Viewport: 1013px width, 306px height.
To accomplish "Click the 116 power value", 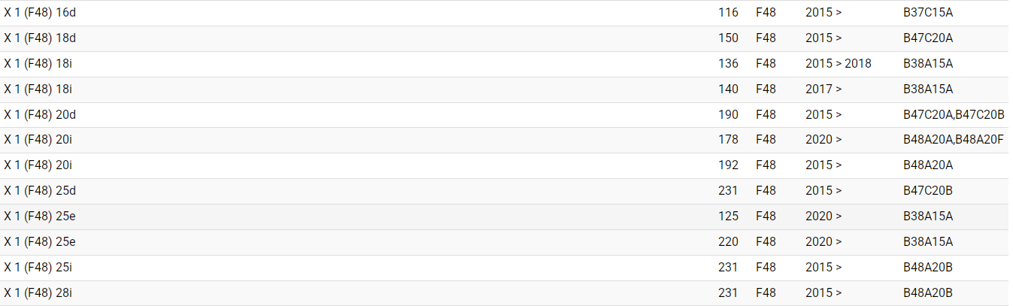I will [x=728, y=13].
